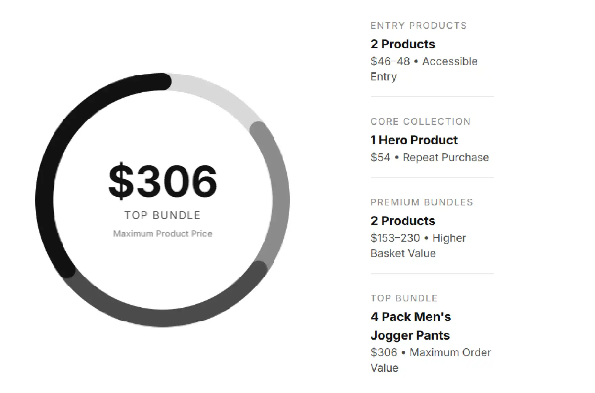Image resolution: width=595 pixels, height=393 pixels.
Task: Click divider line below Entry Products
Action: [x=432, y=97]
